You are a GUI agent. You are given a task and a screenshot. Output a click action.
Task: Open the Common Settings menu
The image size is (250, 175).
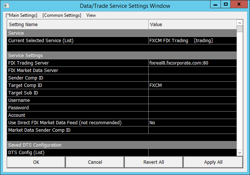click(x=62, y=15)
